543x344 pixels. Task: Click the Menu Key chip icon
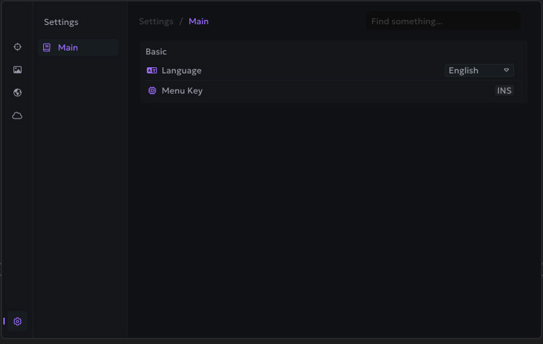click(x=152, y=91)
